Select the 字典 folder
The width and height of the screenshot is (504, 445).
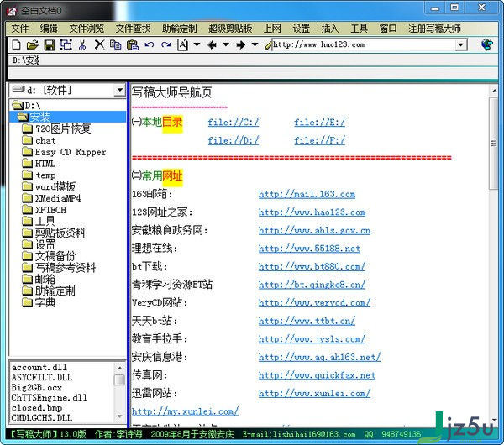[x=39, y=302]
